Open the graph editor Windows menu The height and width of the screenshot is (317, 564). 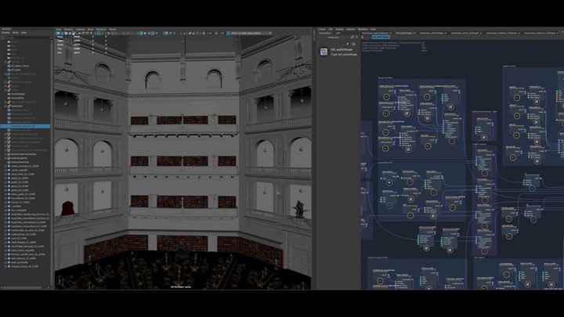[x=363, y=30]
